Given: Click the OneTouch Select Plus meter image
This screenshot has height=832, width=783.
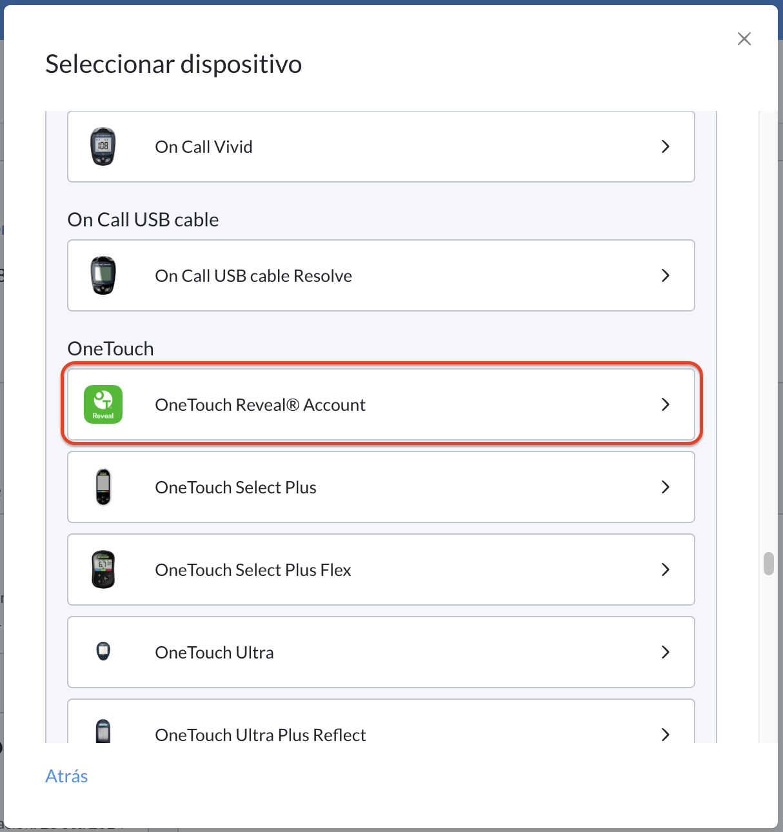Looking at the screenshot, I should pyautogui.click(x=103, y=487).
